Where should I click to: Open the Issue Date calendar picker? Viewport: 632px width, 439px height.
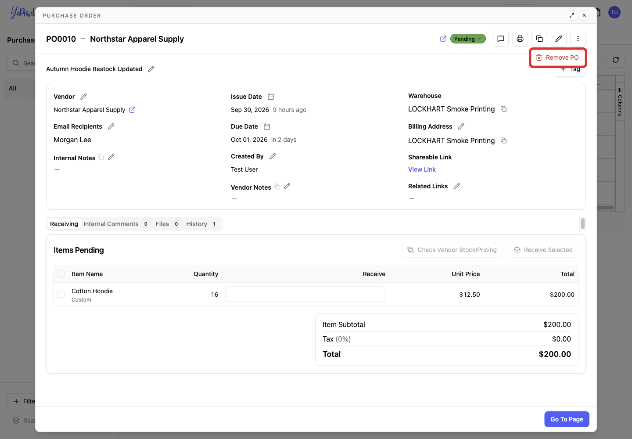tap(271, 97)
